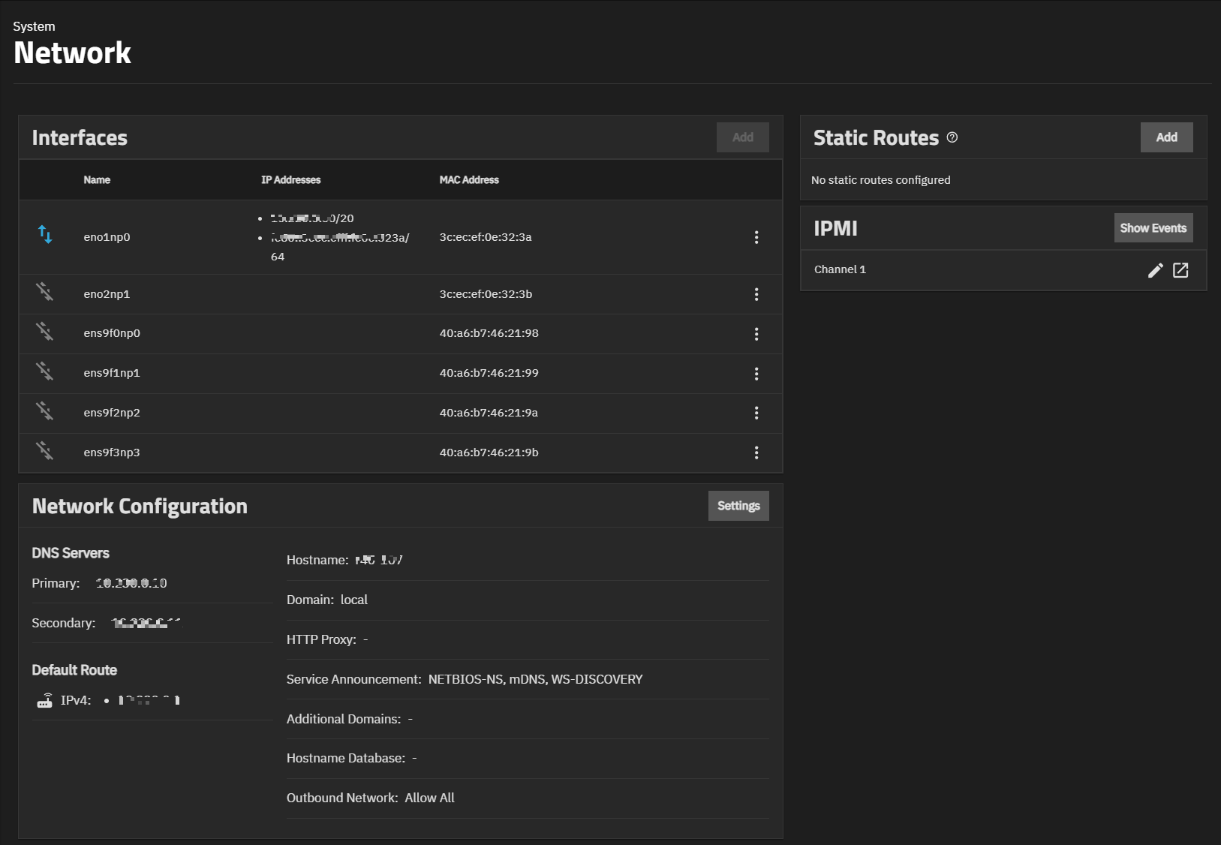Show IPMI events

[1153, 228]
